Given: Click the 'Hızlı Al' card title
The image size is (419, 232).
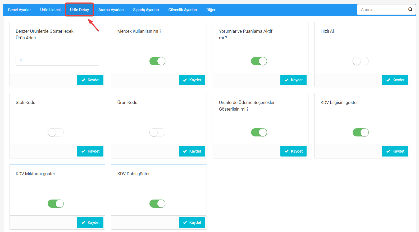Looking at the screenshot, I should pos(327,31).
